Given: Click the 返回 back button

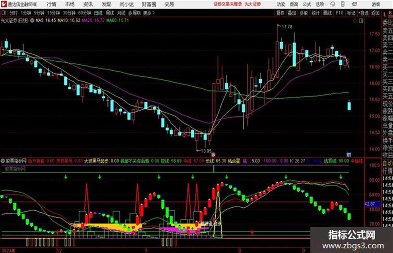Looking at the screenshot, I should point(375,13).
